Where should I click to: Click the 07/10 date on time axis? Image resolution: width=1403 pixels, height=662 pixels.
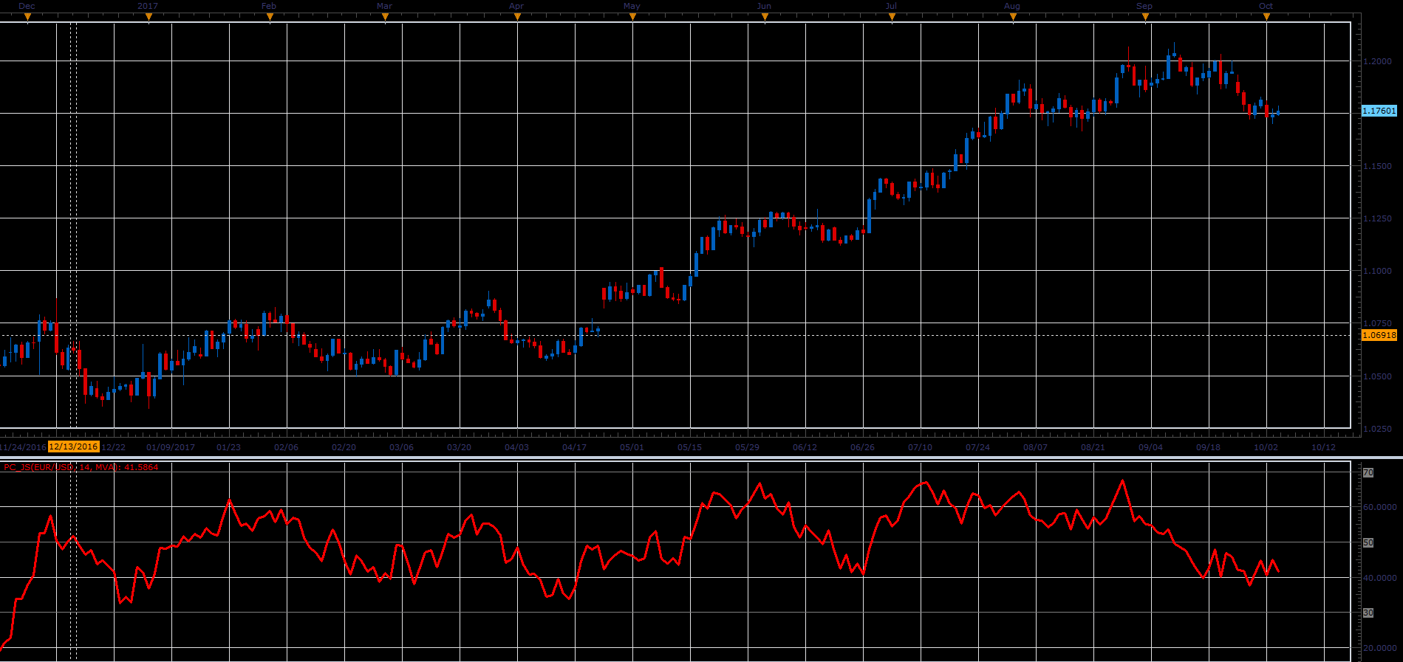[920, 447]
